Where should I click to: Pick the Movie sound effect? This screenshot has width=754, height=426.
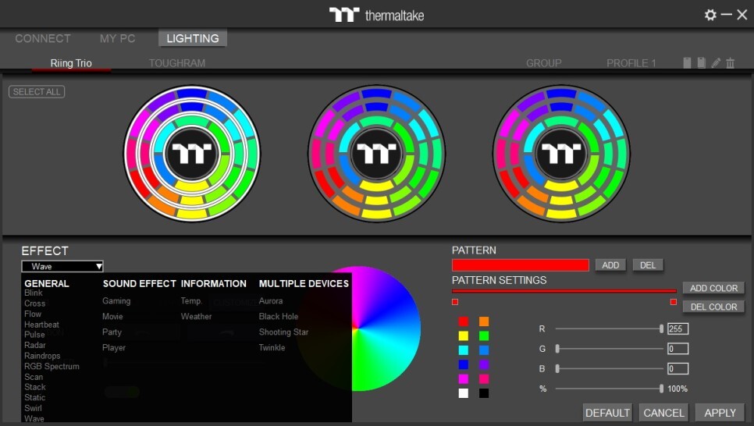click(x=112, y=316)
